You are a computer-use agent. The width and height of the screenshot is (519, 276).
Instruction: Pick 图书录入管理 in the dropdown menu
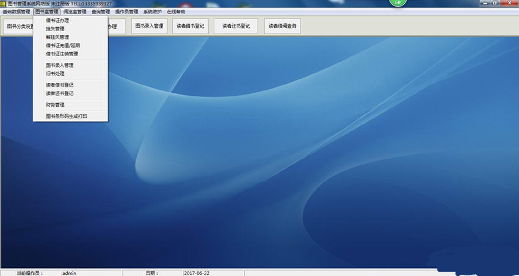[70, 65]
